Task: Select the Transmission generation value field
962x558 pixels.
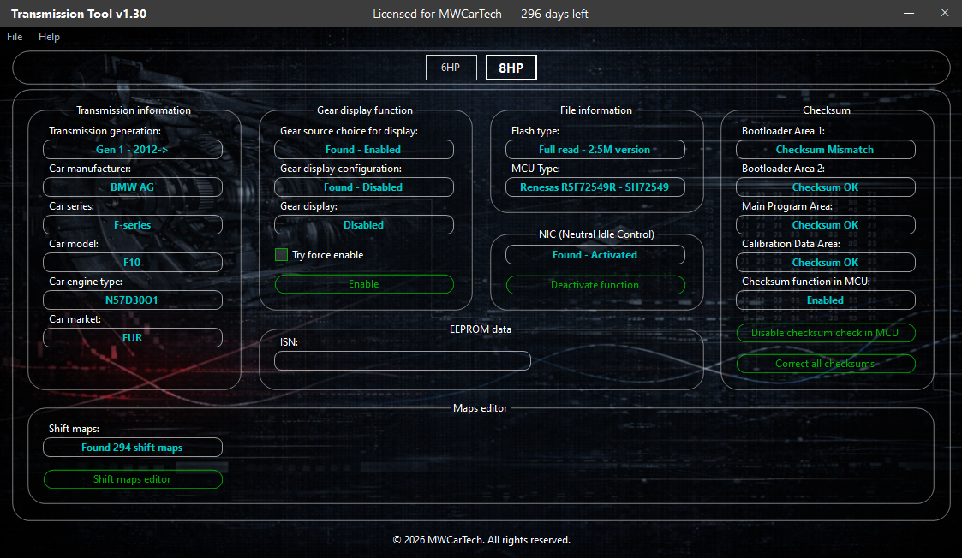Action: pyautogui.click(x=133, y=150)
